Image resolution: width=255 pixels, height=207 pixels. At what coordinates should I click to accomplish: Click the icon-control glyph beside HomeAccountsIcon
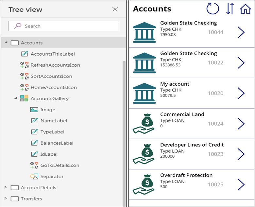pos(25,87)
